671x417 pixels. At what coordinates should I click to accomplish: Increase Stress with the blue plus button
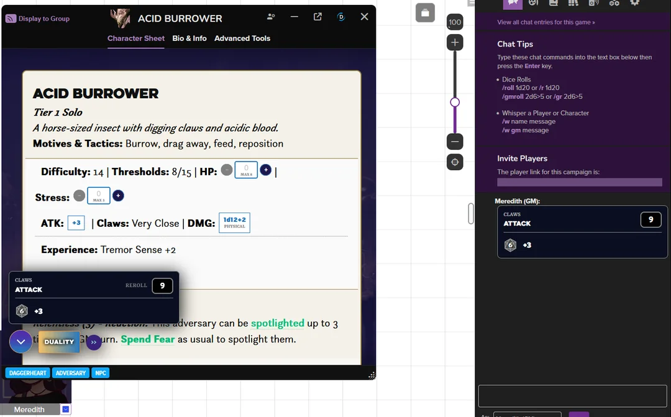tap(118, 196)
